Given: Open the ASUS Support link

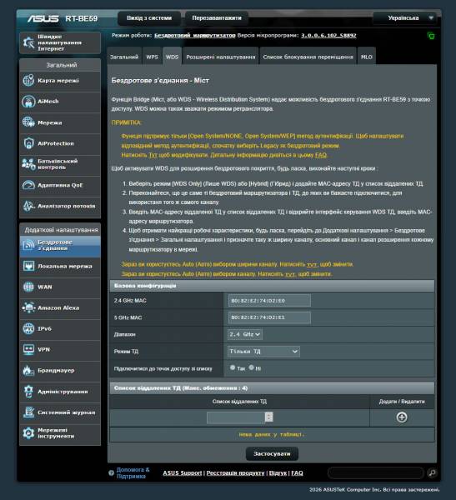Looking at the screenshot, I should (183, 472).
